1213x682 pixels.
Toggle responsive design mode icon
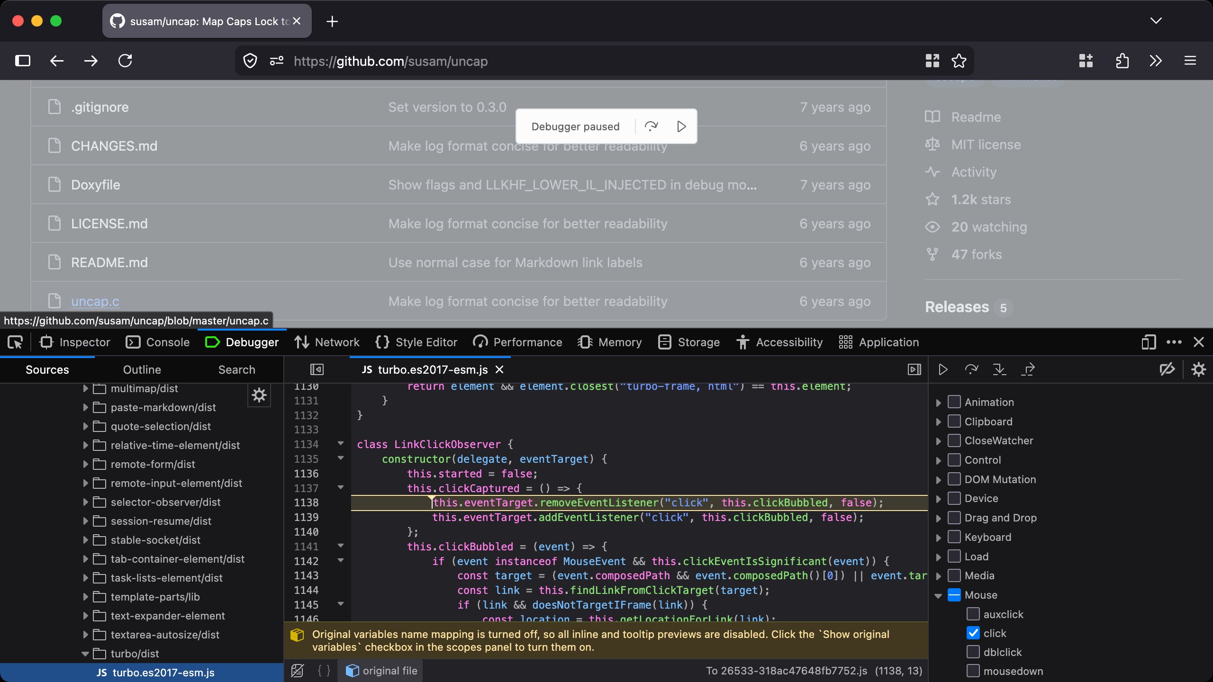tap(1149, 342)
